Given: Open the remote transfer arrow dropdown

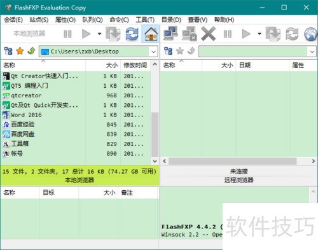Looking at the screenshot, I should (259, 34).
